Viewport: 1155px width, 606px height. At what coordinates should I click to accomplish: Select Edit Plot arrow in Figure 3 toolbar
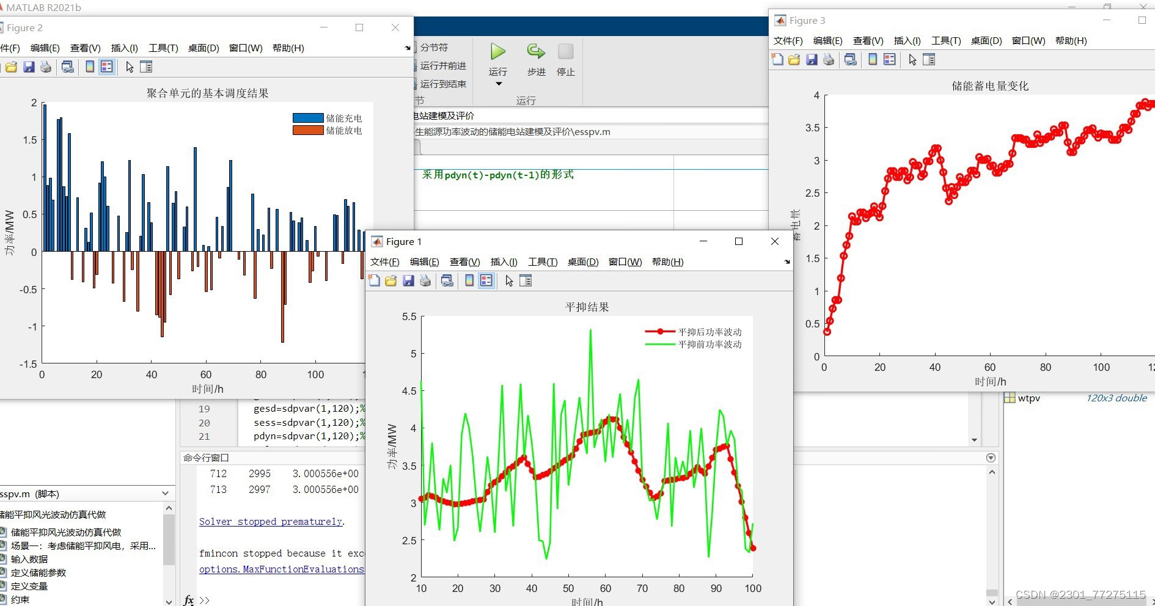click(912, 60)
